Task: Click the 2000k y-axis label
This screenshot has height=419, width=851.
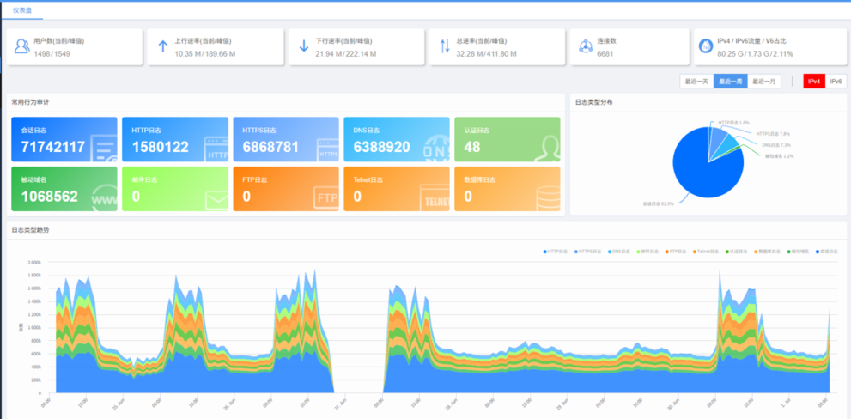Action: tap(33, 262)
